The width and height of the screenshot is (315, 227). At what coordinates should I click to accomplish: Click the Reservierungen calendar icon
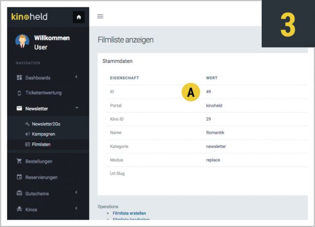[x=19, y=178]
